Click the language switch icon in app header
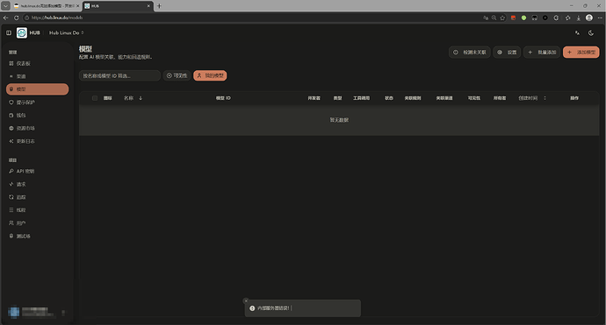The width and height of the screenshot is (606, 325). [577, 32]
